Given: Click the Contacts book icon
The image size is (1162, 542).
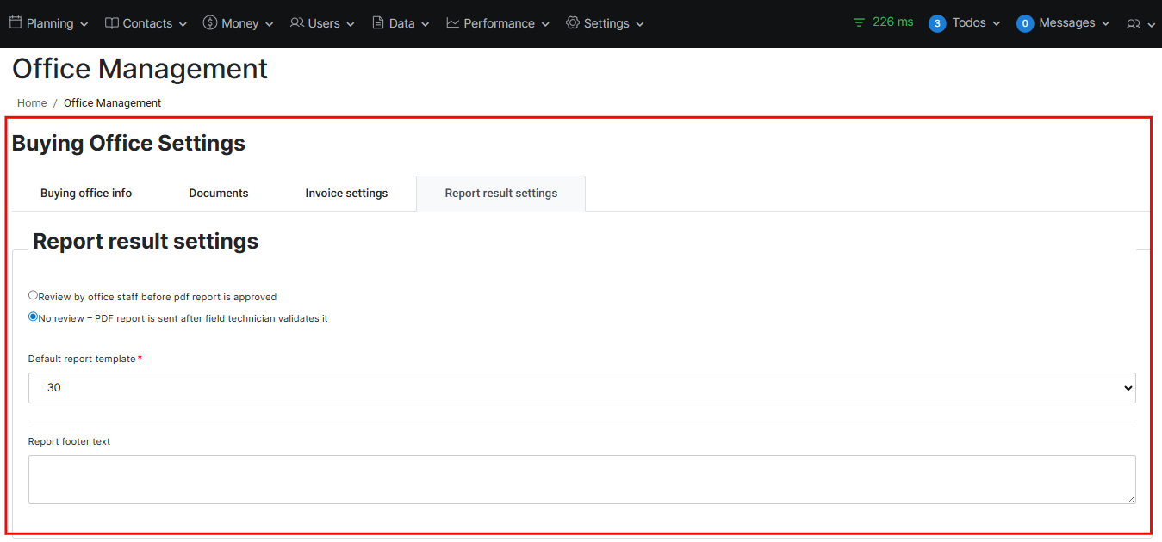Looking at the screenshot, I should 112,23.
